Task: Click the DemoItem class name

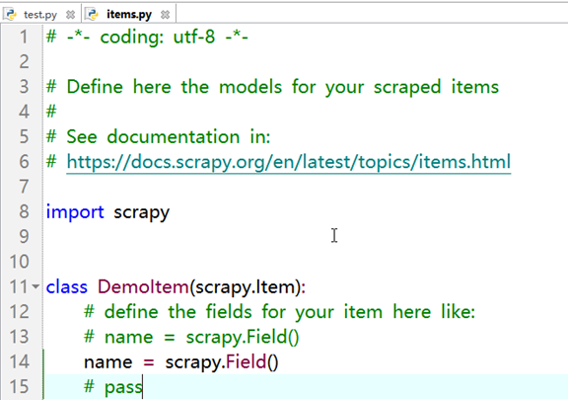Action: [x=143, y=286]
